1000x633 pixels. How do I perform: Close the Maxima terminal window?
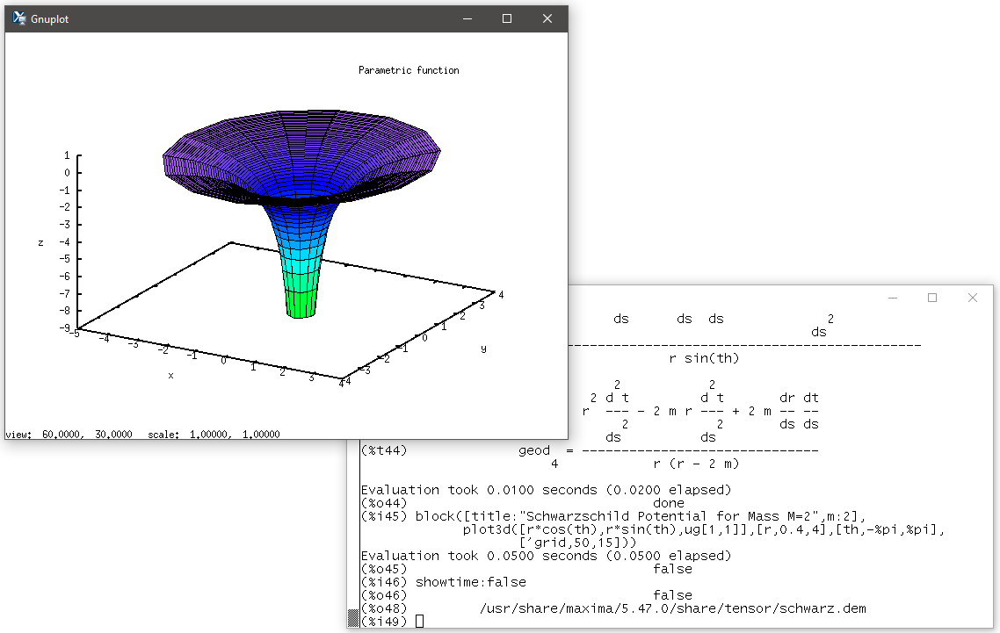(973, 298)
